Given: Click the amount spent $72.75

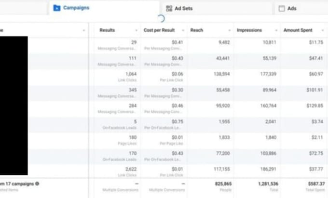Looking at the screenshot, I should tap(316, 153).
